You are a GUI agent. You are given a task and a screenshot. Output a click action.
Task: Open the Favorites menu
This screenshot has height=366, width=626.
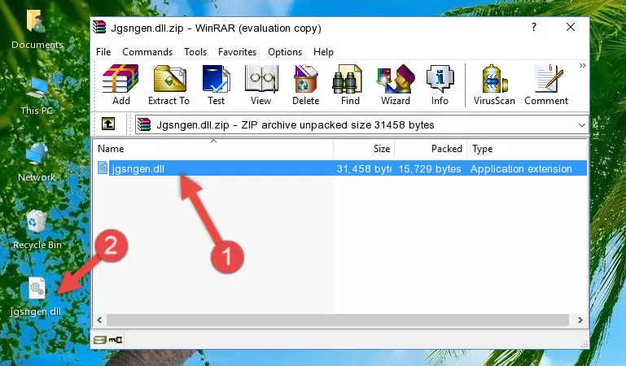click(x=237, y=52)
